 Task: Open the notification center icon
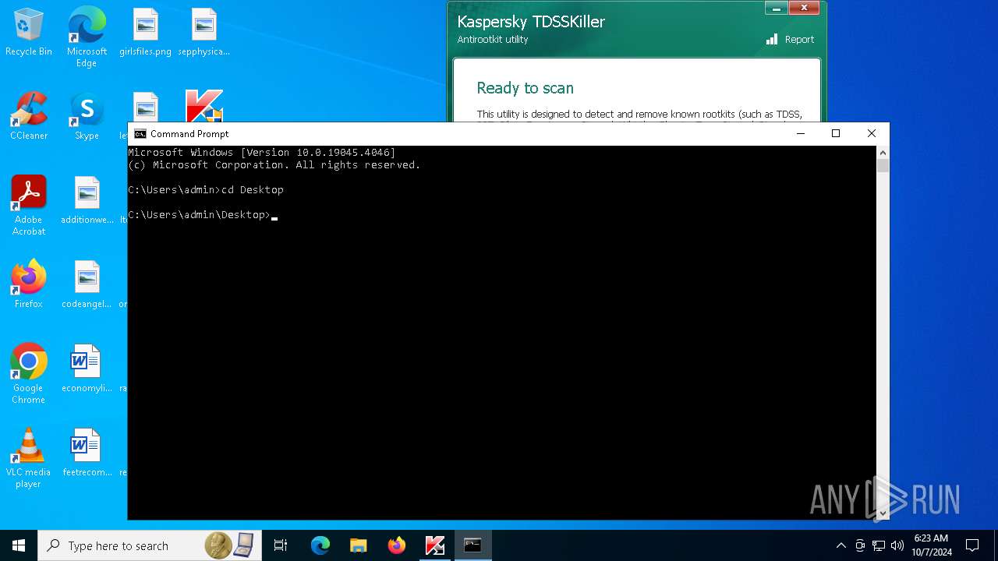coord(972,545)
